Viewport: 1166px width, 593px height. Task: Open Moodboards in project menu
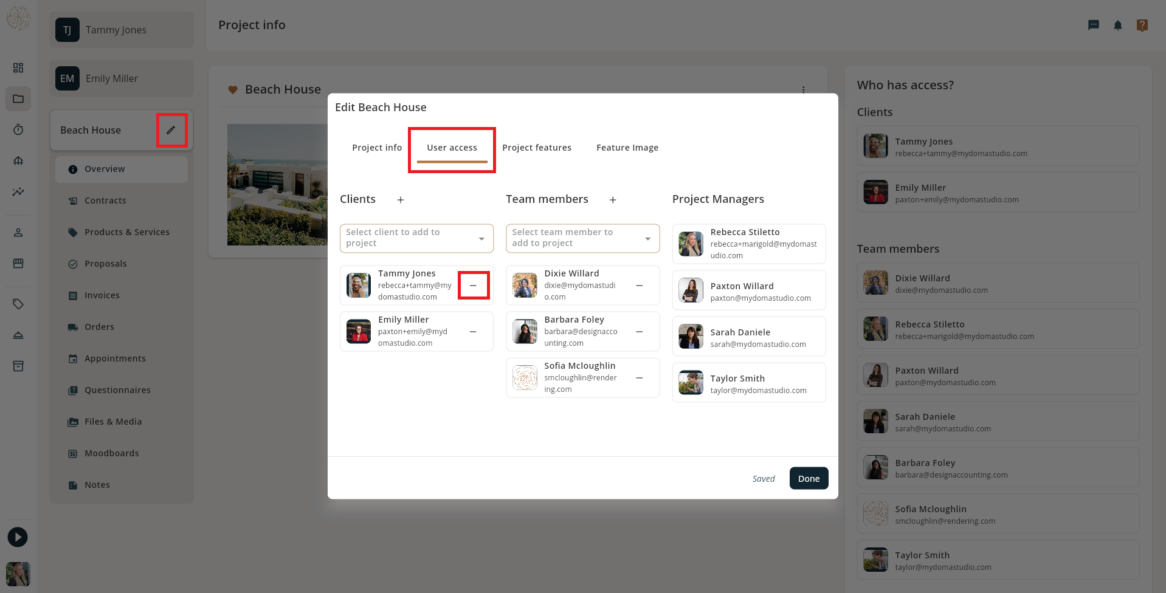pyautogui.click(x=122, y=453)
